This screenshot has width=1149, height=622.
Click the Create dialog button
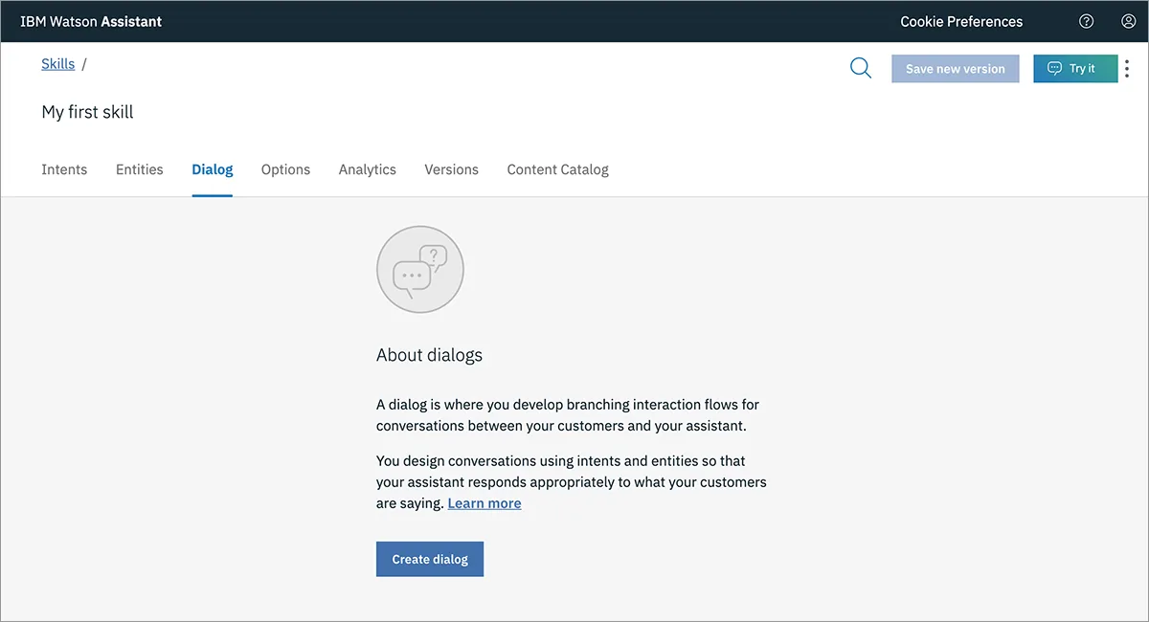coord(430,559)
